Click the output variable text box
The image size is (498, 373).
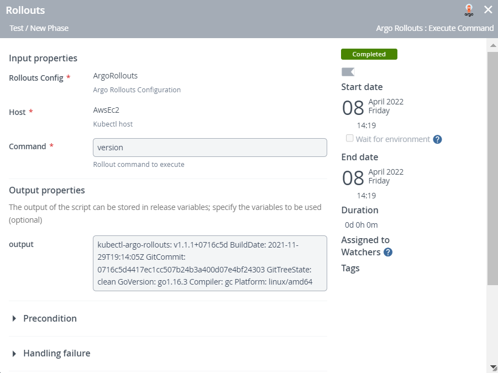tap(209, 263)
